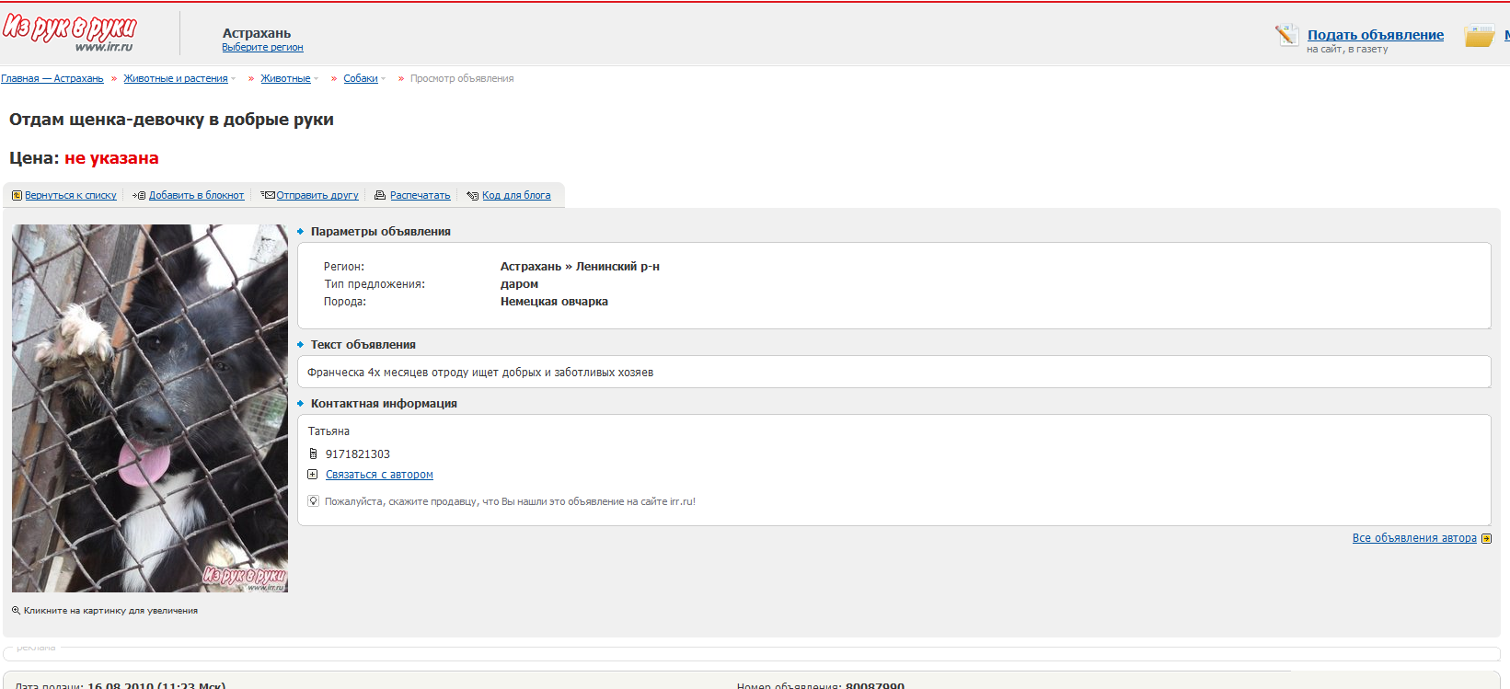Open the yellow folder icon in header
Screen dimensions: 1510x689
pos(1479,36)
